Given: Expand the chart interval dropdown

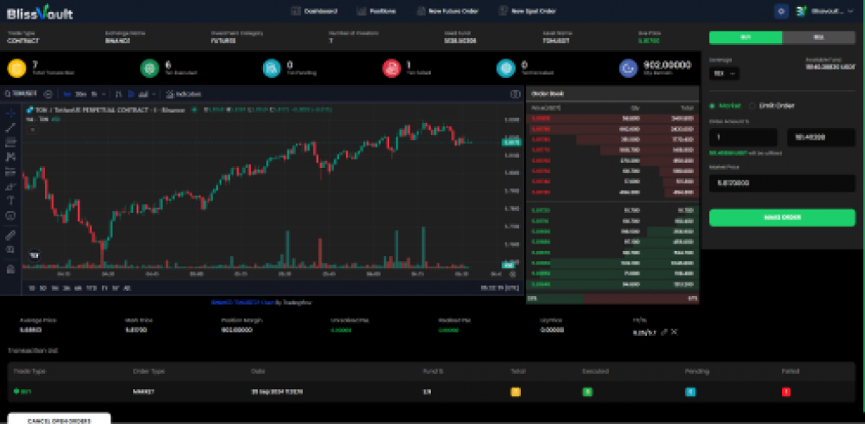Looking at the screenshot, I should (105, 94).
